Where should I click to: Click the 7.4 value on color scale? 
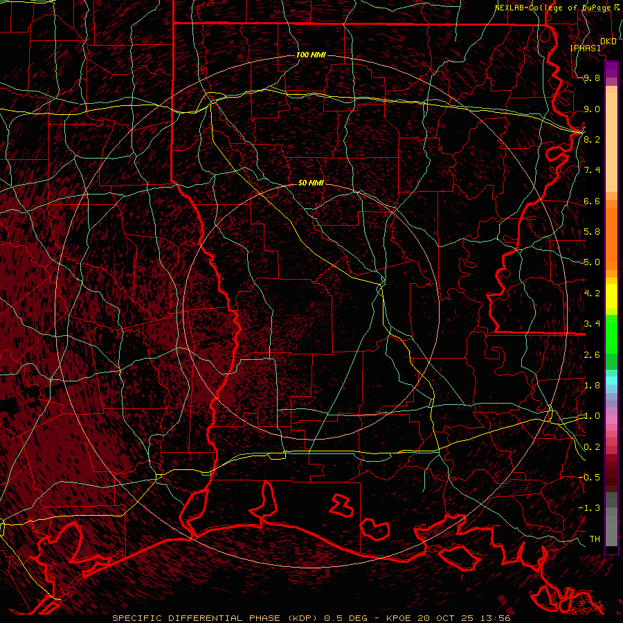(592, 170)
